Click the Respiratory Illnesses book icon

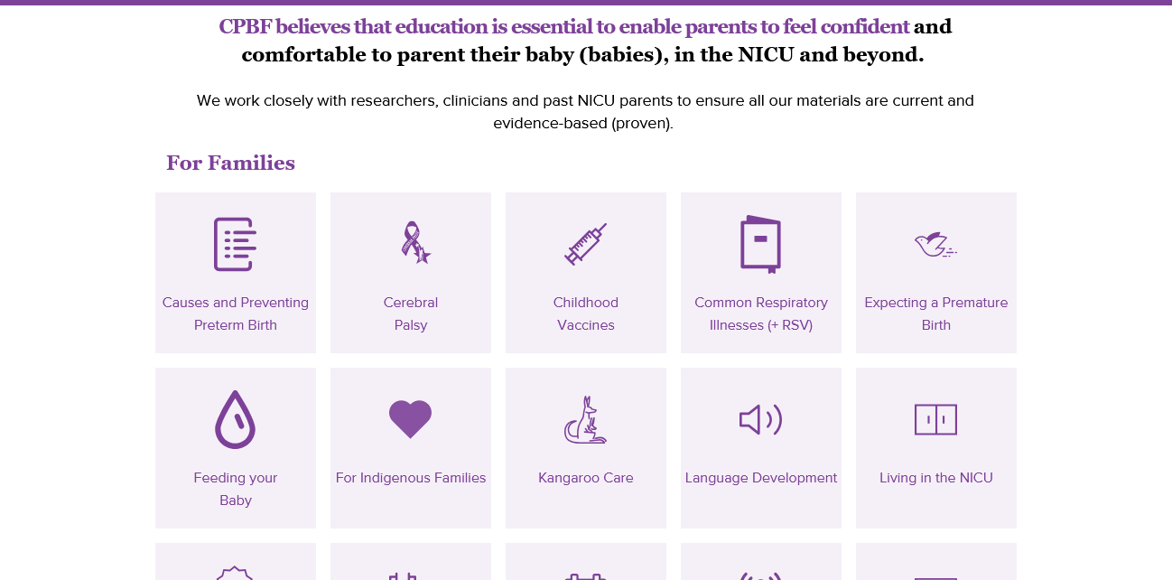click(x=760, y=244)
